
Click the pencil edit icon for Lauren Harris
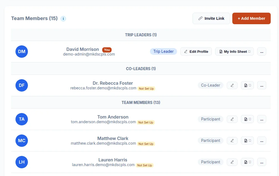point(232,162)
